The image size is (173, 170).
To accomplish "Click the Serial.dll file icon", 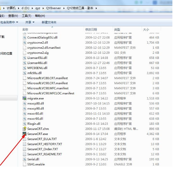I will tap(24, 159).
